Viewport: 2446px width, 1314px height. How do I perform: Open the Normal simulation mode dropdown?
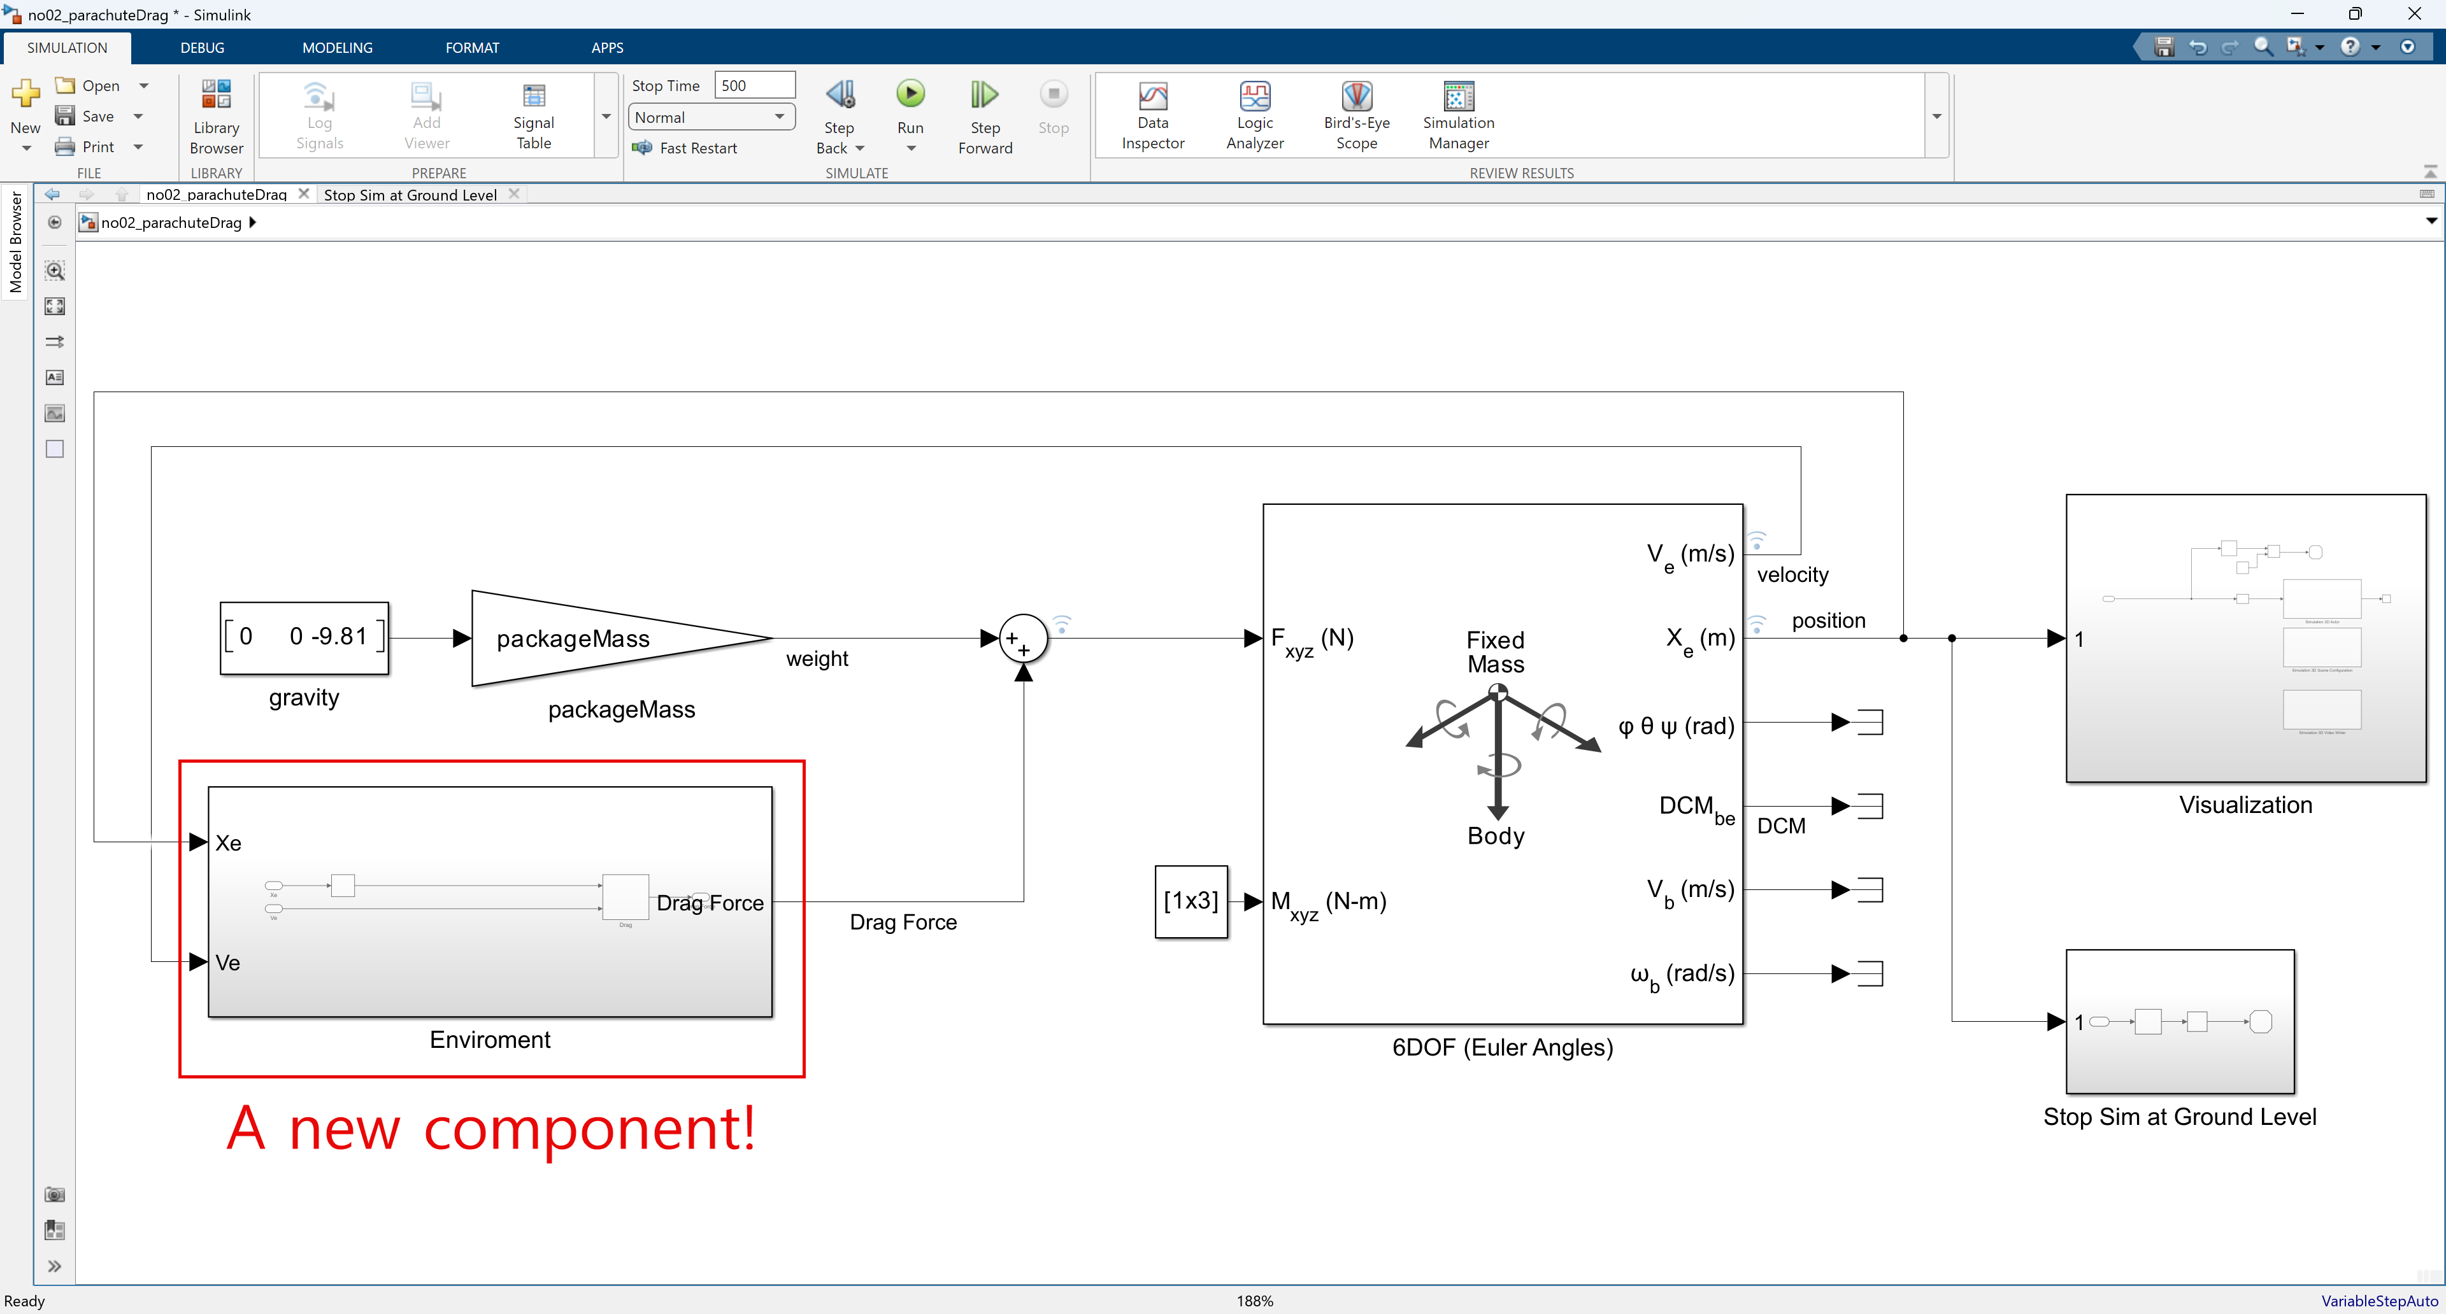[x=710, y=117]
